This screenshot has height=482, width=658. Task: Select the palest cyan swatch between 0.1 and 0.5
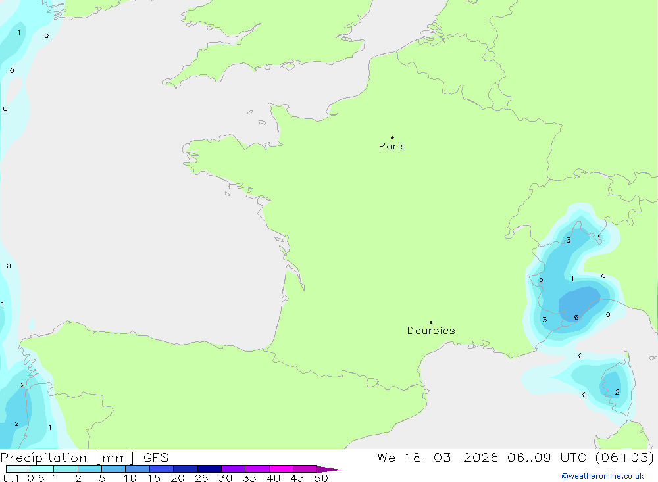pos(18,469)
